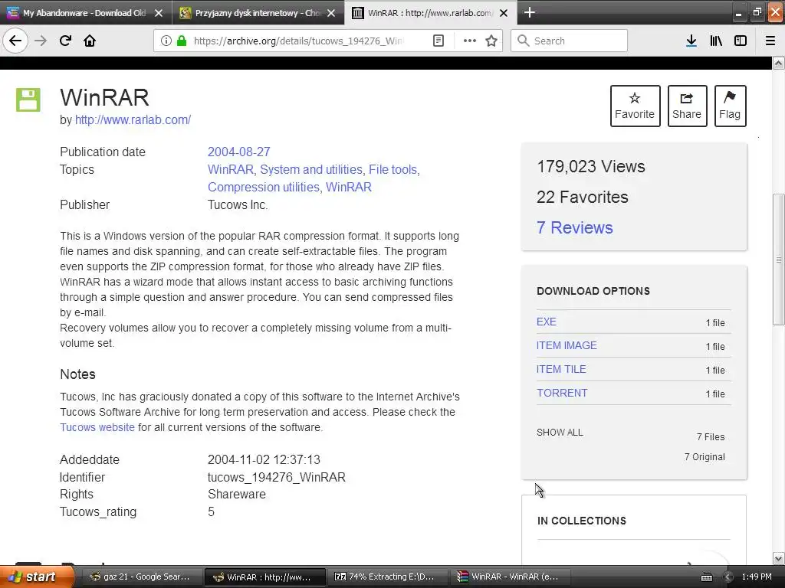
Task: Click the 7 Original files text
Action: click(705, 457)
